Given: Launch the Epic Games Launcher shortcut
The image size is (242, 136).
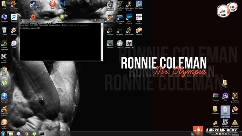Looking at the screenshot, I should coord(225,124).
